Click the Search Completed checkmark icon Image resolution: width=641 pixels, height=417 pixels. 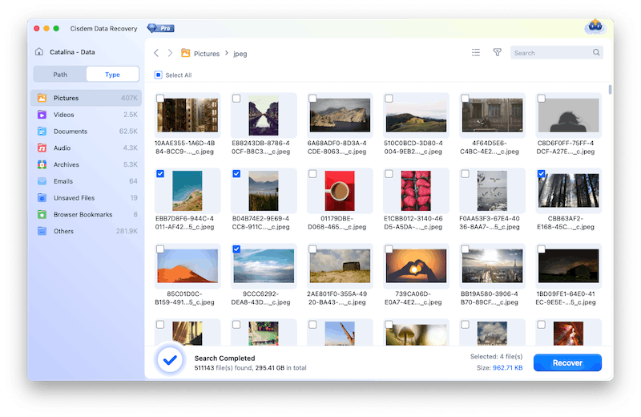click(170, 361)
